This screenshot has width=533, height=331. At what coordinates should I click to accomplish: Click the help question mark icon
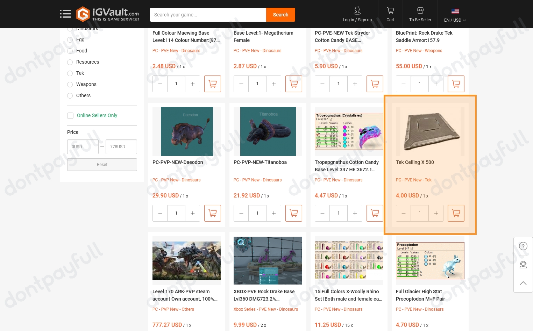coord(523,246)
